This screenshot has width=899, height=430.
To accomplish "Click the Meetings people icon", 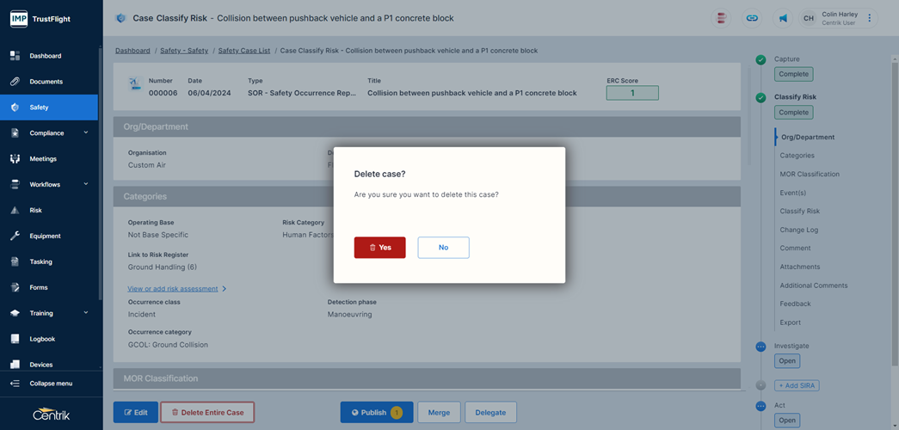I will coord(15,159).
